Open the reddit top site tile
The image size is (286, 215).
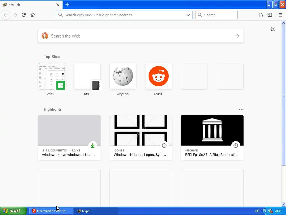(x=159, y=76)
